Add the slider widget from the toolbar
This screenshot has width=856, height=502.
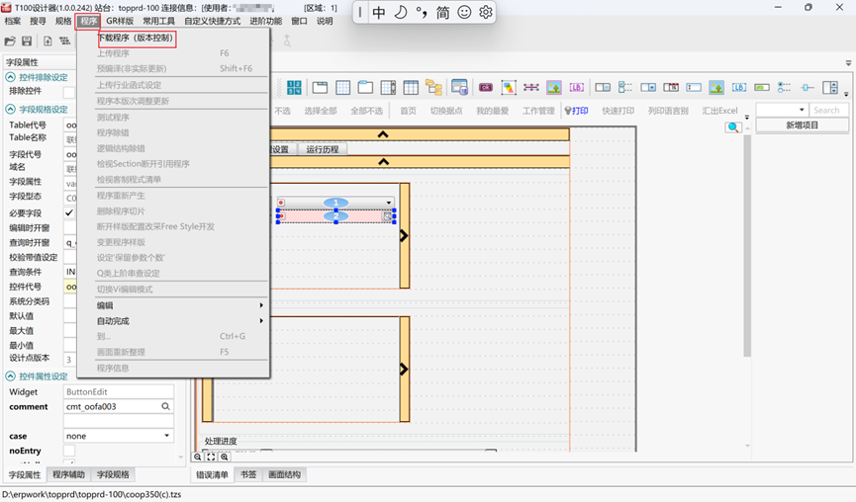click(x=808, y=87)
